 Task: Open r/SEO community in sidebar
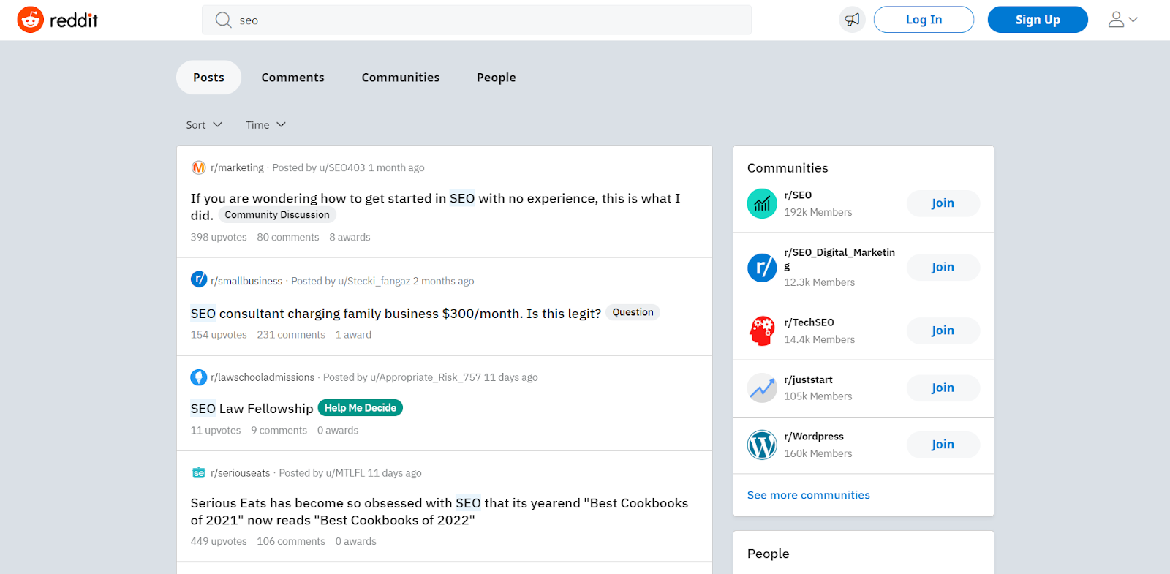click(x=798, y=195)
